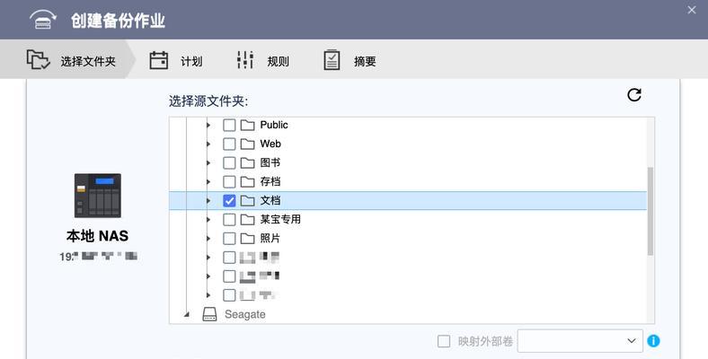This screenshot has height=359, width=708.
Task: Enable the 映射外部卷 checkbox
Action: pos(444,341)
